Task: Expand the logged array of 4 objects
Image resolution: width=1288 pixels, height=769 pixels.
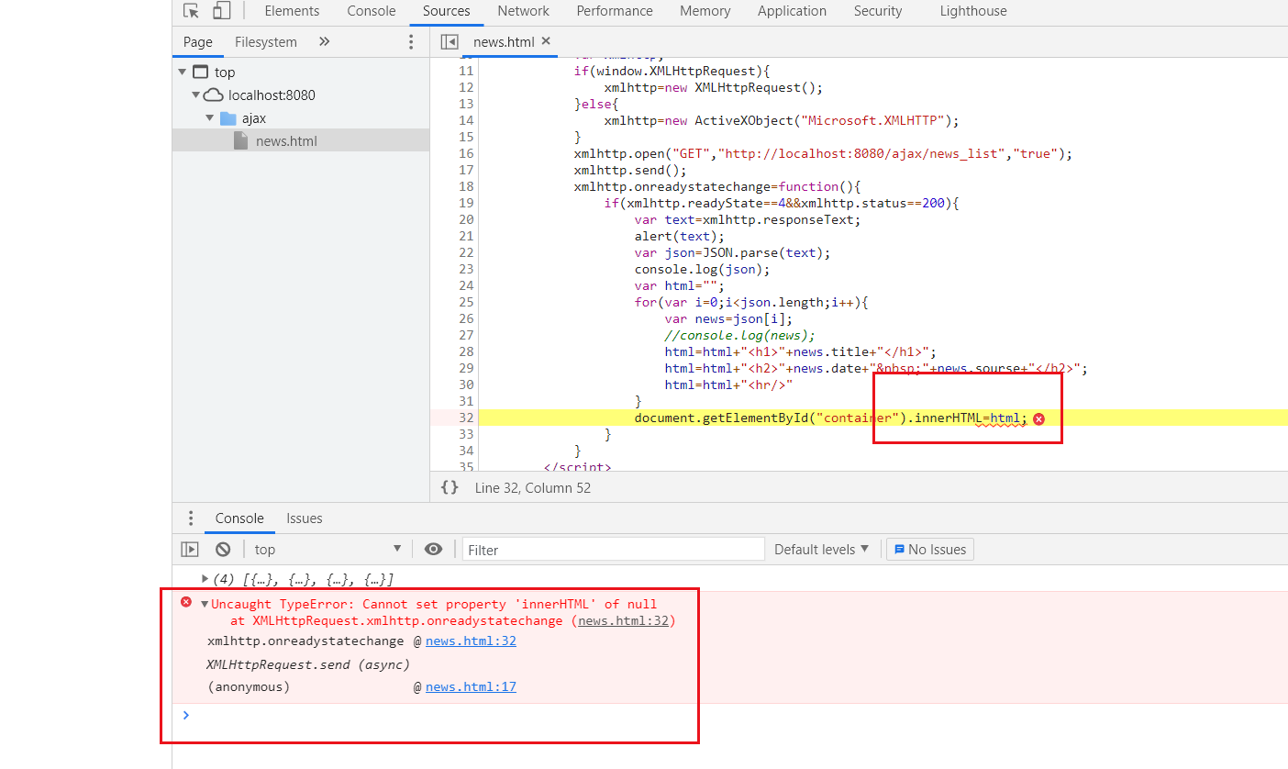Action: point(205,578)
